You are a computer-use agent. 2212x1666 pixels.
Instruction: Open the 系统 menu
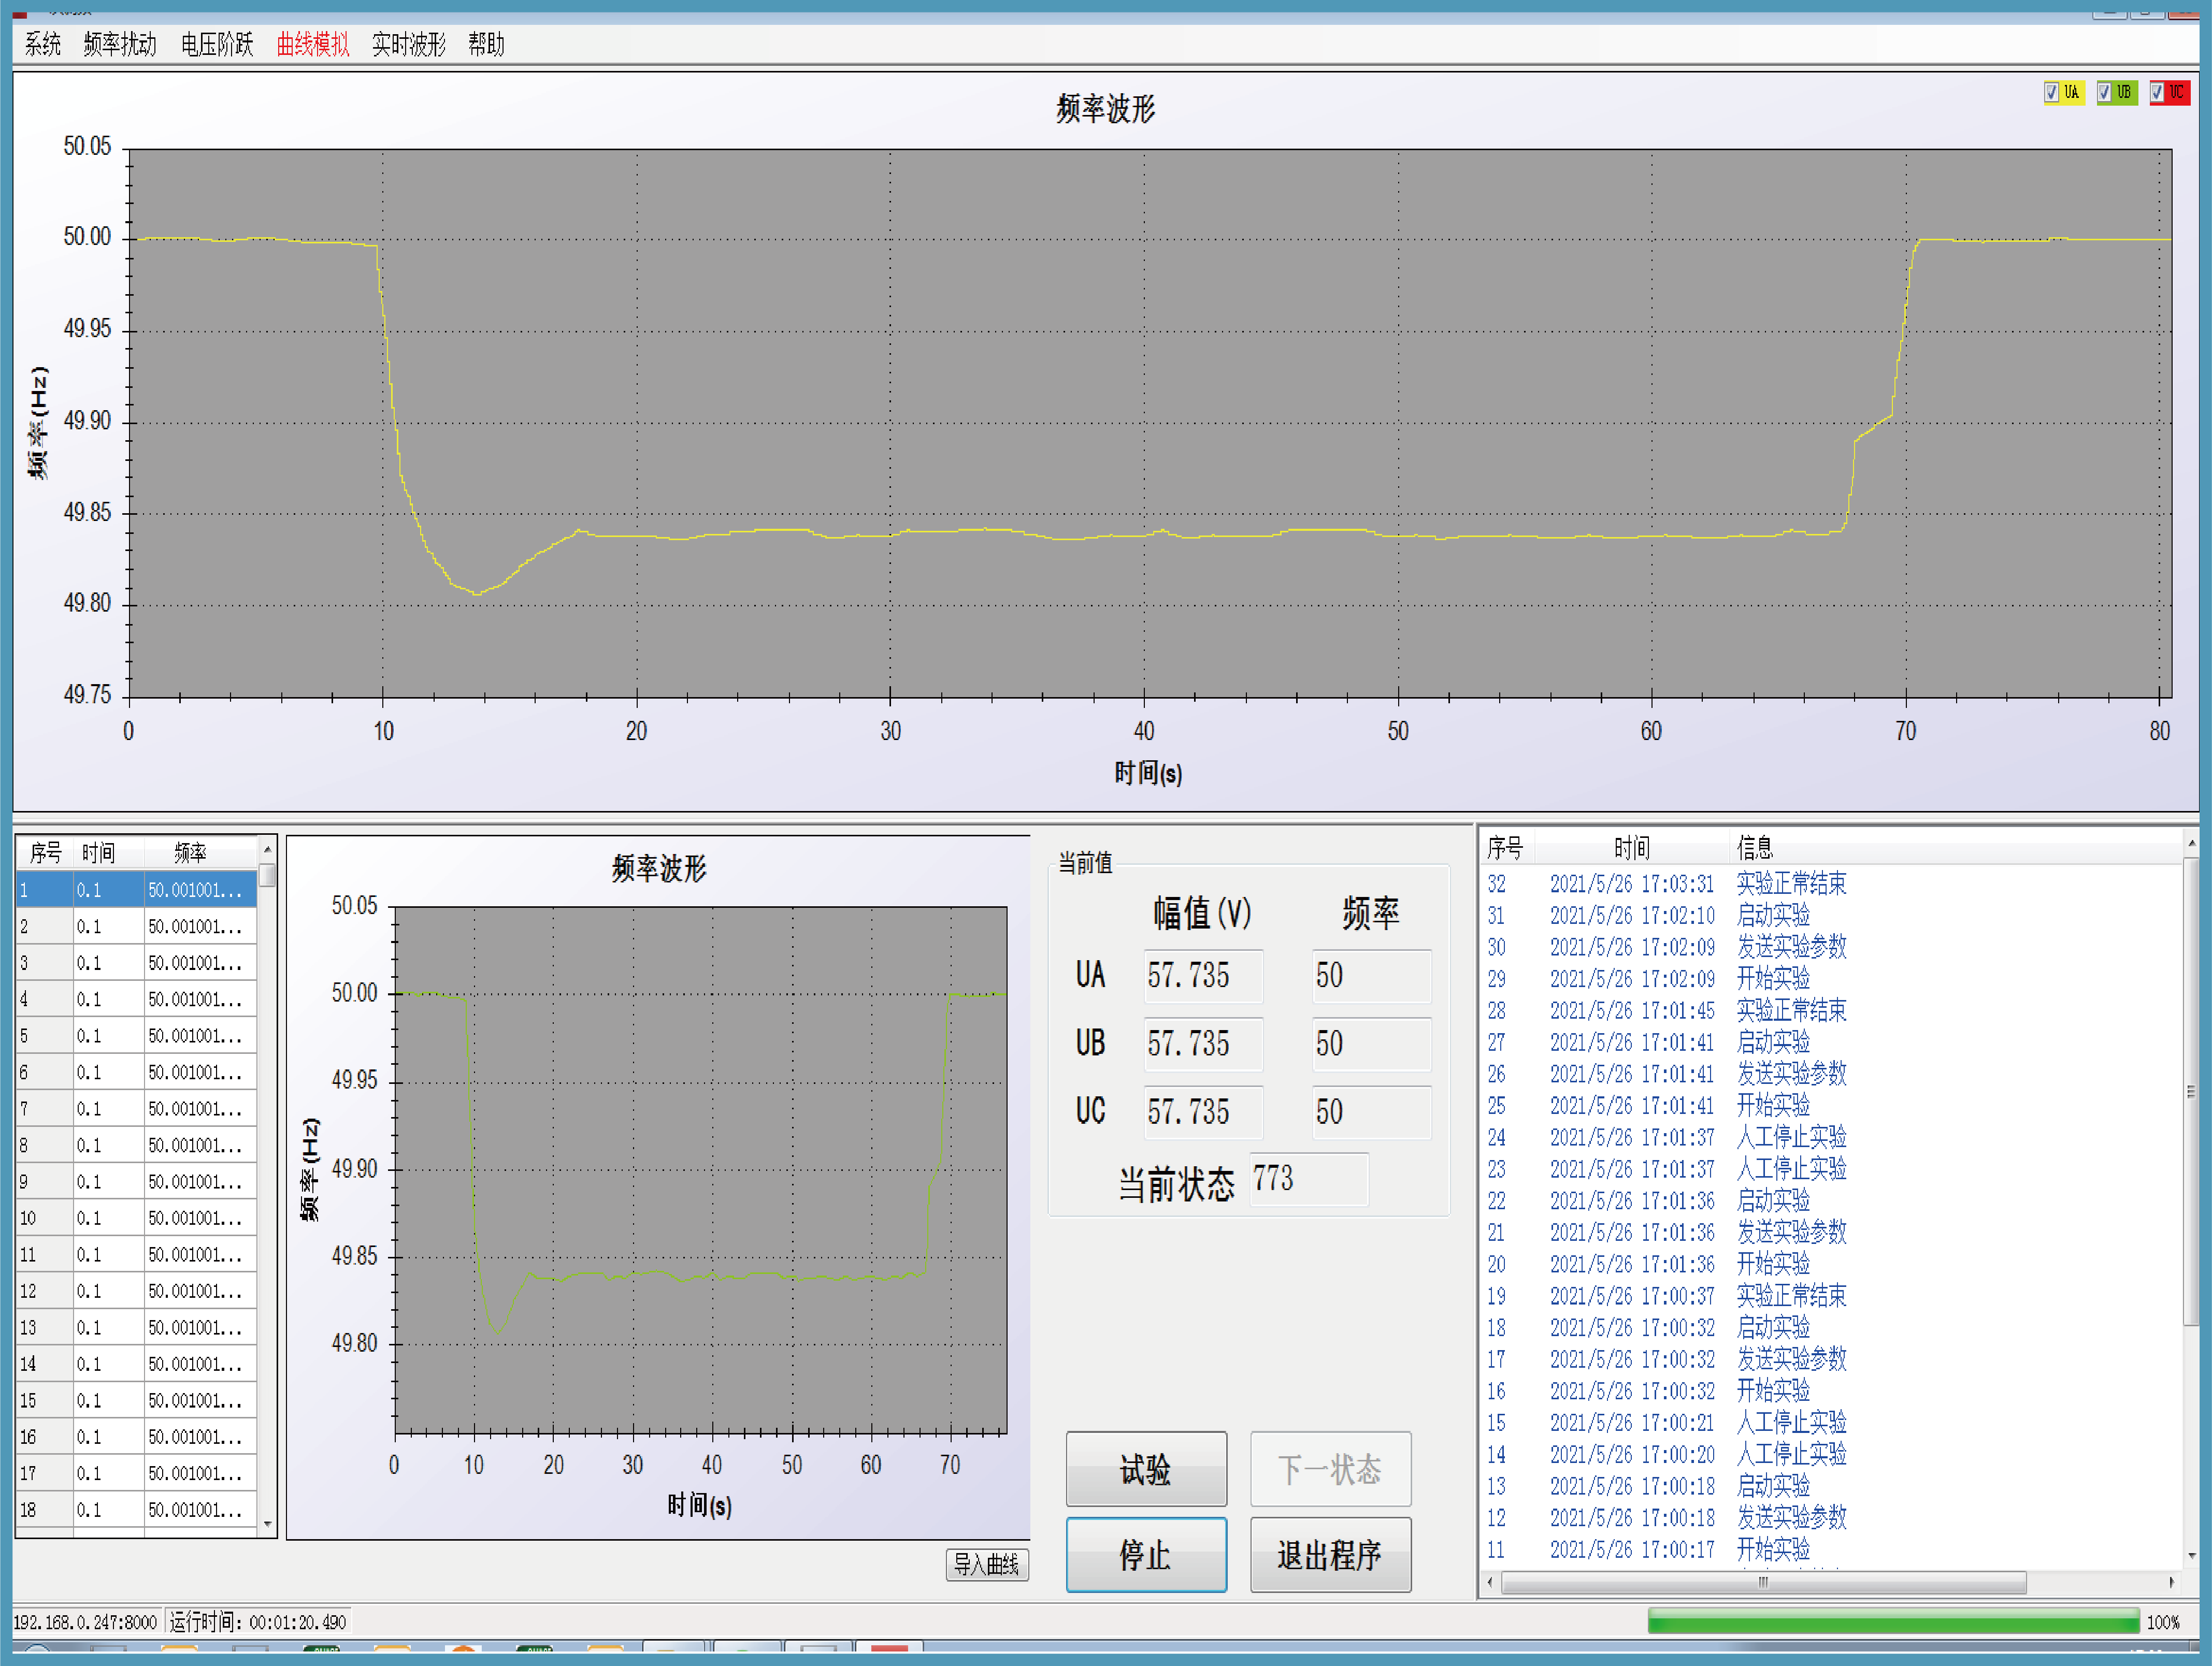43,44
